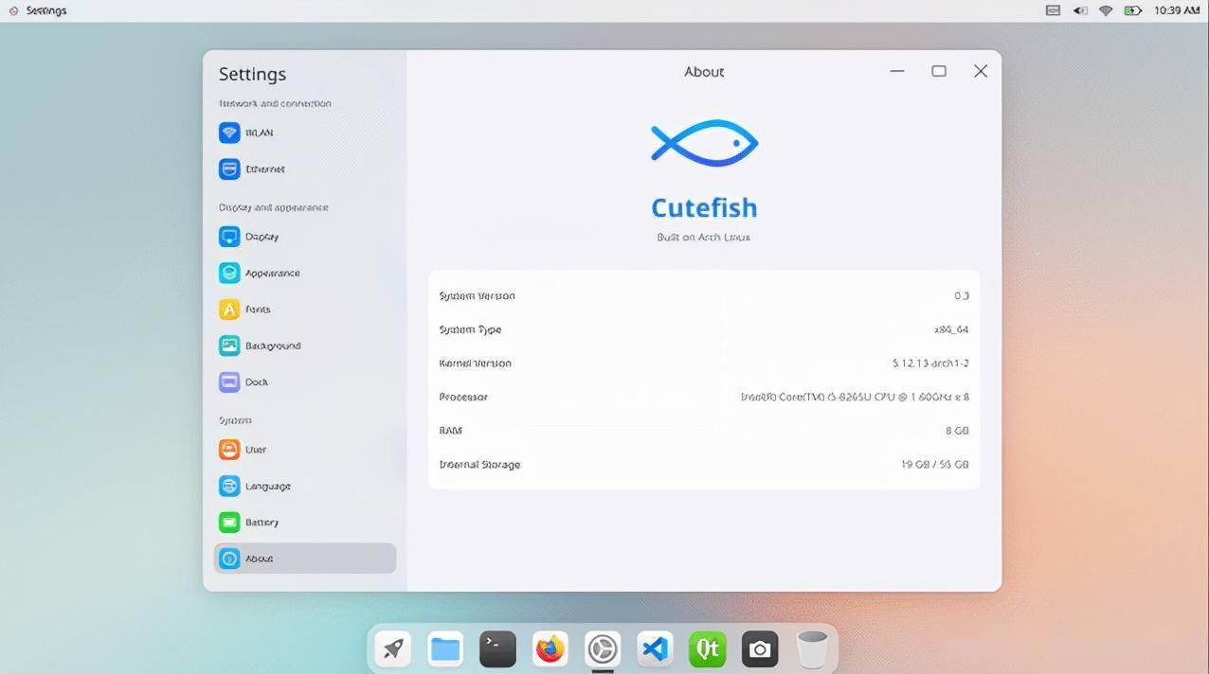Open Visual Studio Code in the dock
This screenshot has width=1209, height=674.
pyautogui.click(x=655, y=649)
